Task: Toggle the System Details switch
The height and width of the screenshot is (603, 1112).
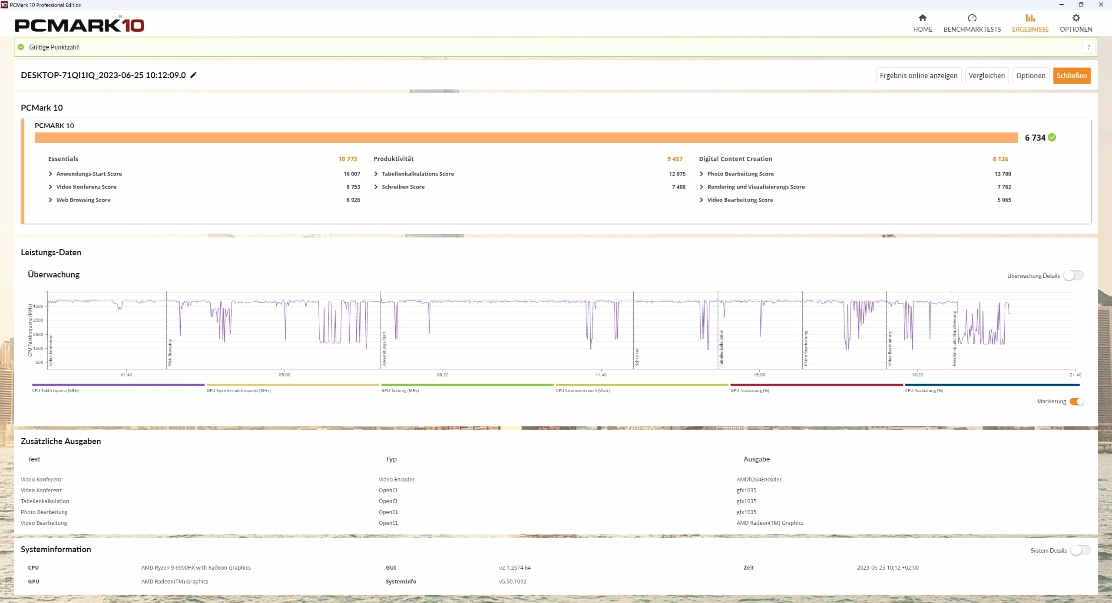Action: point(1080,550)
